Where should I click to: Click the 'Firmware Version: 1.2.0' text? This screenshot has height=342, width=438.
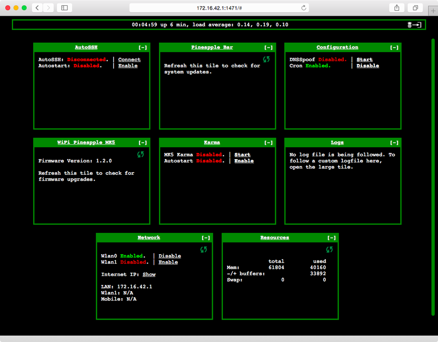pos(75,161)
